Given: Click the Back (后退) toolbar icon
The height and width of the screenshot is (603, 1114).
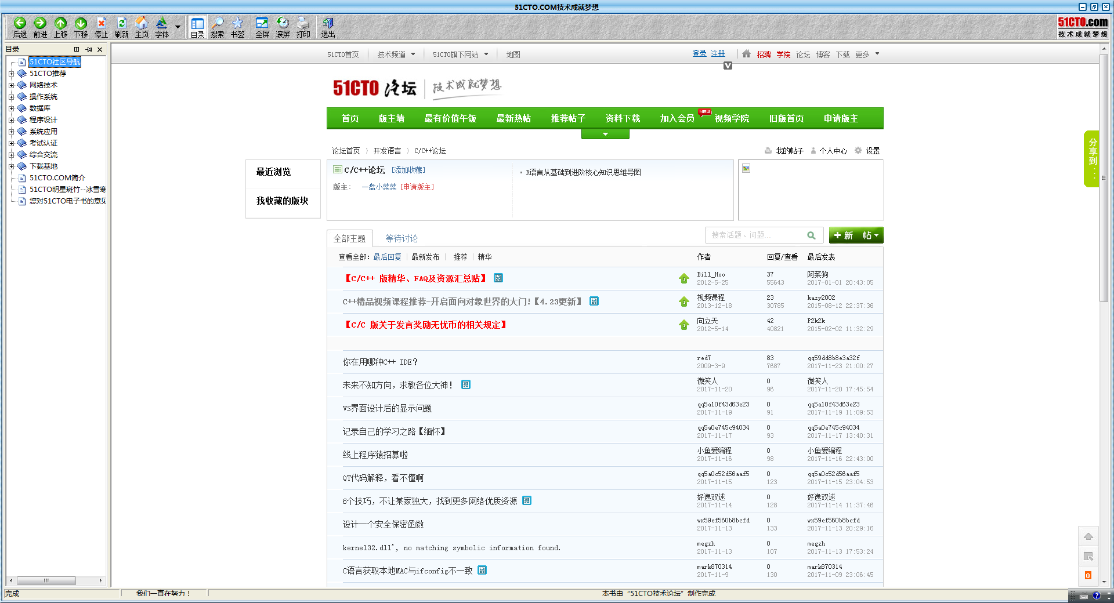Looking at the screenshot, I should 20,27.
